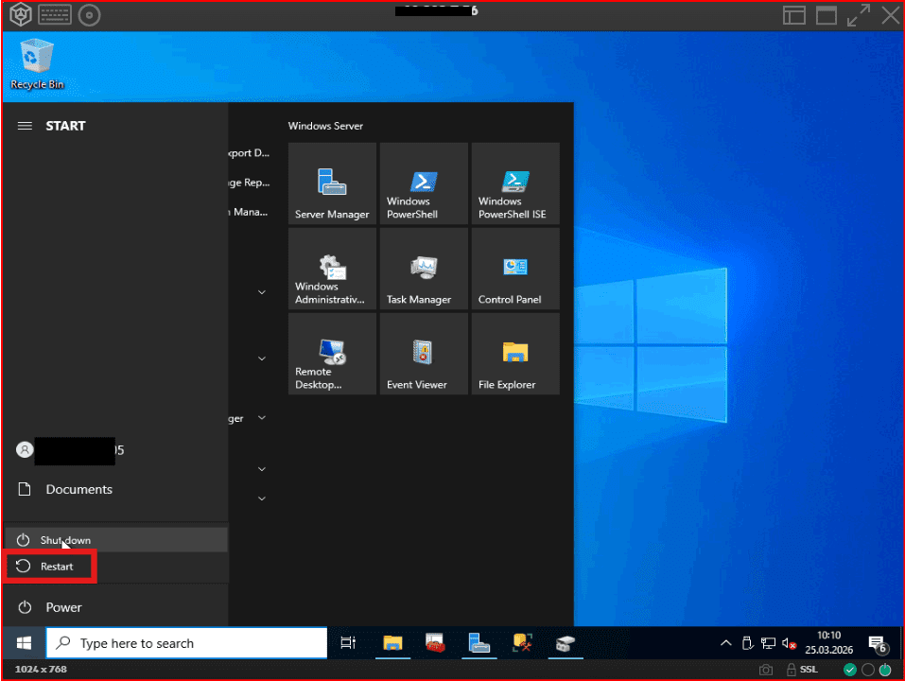Viewport: 905px width, 681px height.
Task: Collapse the Start hamburger menu
Action: pyautogui.click(x=26, y=126)
